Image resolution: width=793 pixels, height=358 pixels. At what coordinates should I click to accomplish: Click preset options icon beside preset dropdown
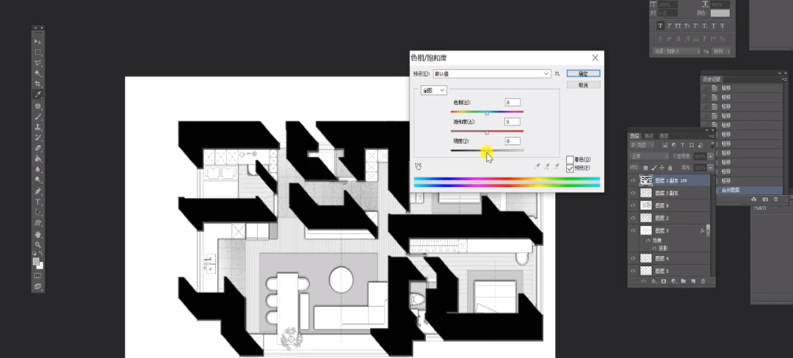coord(557,73)
